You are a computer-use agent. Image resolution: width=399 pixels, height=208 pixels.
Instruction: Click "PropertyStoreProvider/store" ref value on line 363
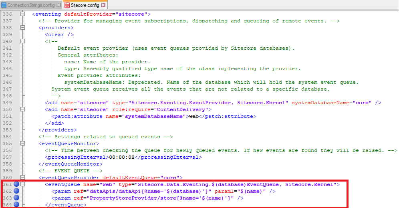pyautogui.click(x=133, y=198)
